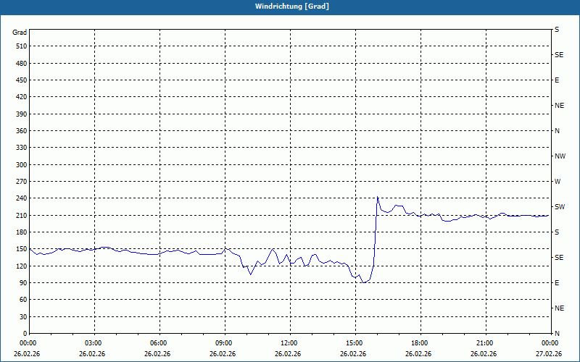Select the 120 value on the left axis
The width and height of the screenshot is (580, 362).
(22, 266)
